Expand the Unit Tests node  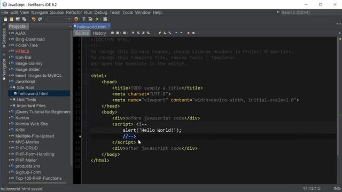click(11, 100)
